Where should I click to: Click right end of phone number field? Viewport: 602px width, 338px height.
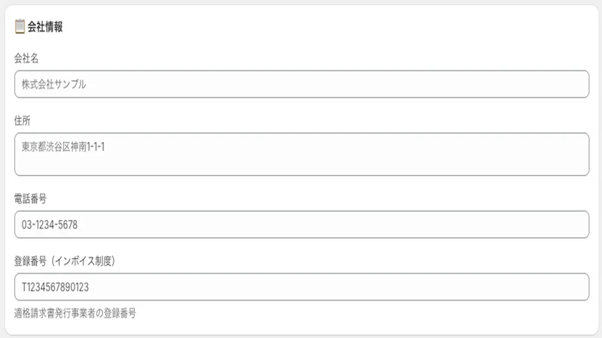(568, 224)
